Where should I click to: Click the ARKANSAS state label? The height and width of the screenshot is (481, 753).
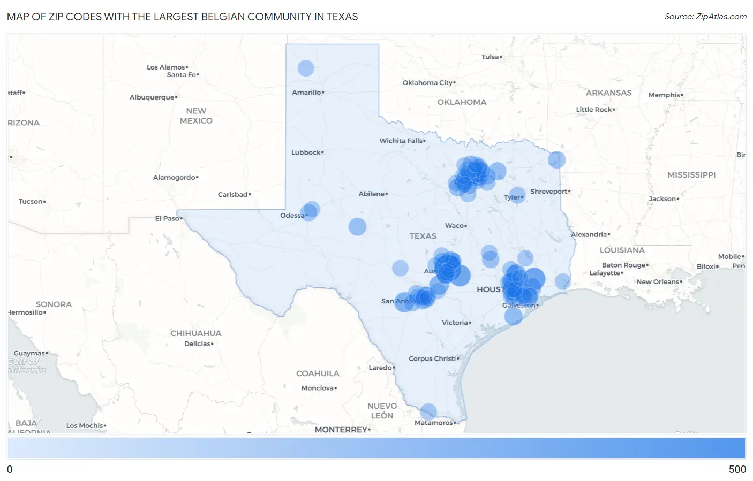click(x=609, y=93)
